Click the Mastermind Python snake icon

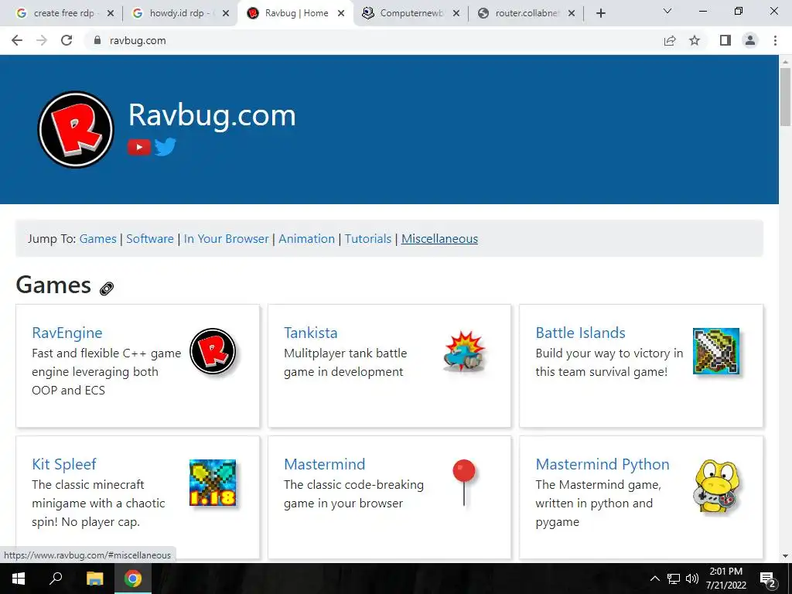pyautogui.click(x=716, y=486)
